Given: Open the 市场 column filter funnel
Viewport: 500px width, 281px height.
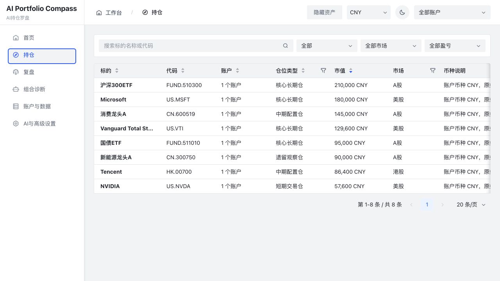Looking at the screenshot, I should click(433, 71).
